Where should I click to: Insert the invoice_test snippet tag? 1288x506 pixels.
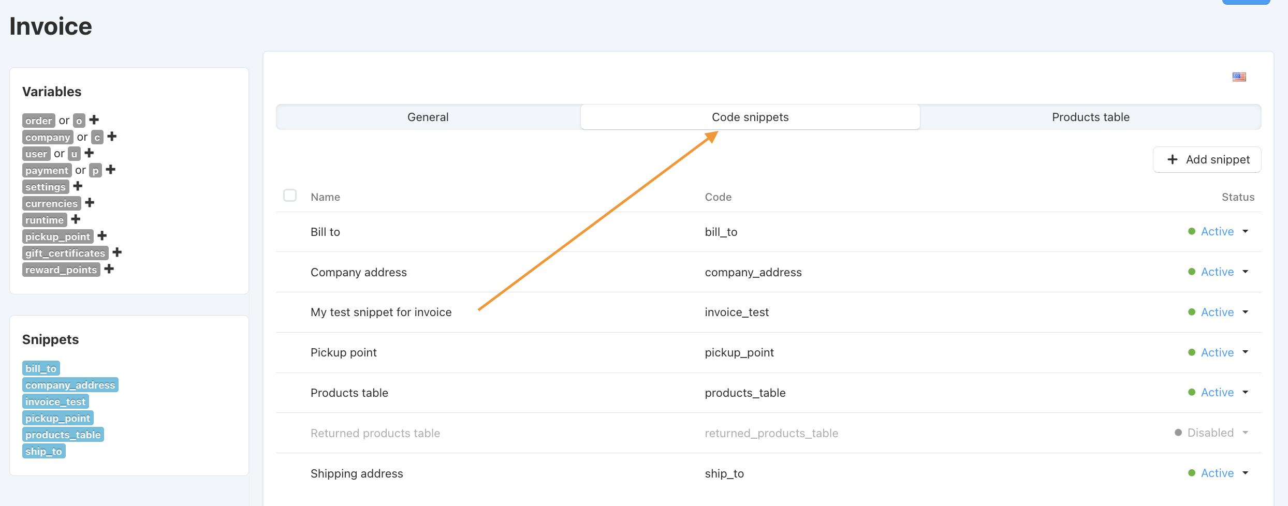pos(55,401)
